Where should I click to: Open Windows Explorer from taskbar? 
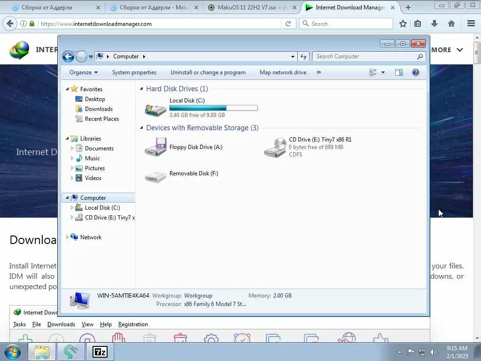[x=42, y=352]
